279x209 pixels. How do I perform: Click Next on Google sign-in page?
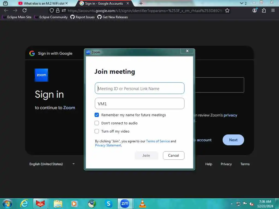[233, 140]
